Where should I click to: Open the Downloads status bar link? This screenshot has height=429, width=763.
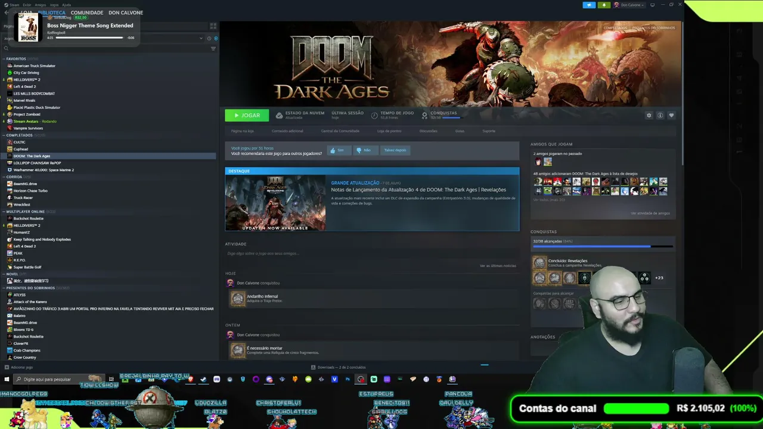tap(339, 368)
